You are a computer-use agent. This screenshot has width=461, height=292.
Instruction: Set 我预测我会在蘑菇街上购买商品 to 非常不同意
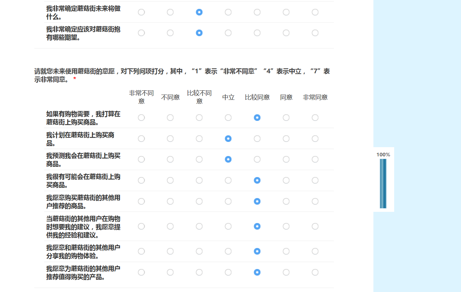tap(141, 159)
